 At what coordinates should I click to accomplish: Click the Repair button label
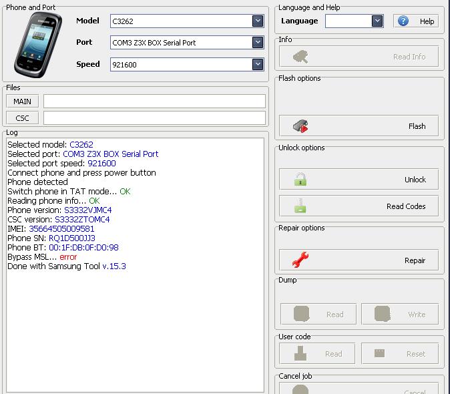[415, 260]
